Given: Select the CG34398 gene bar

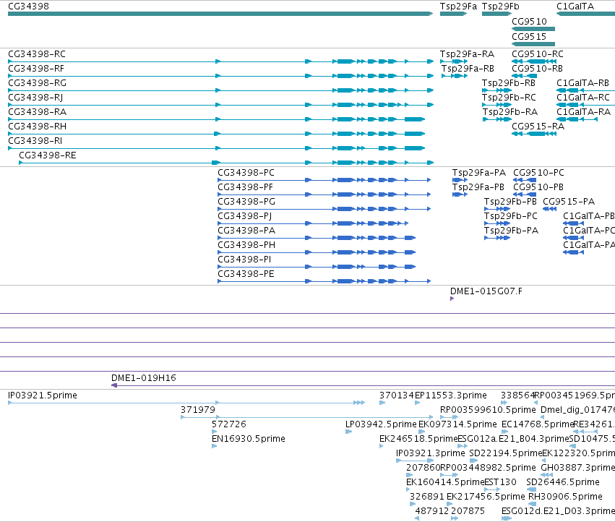Looking at the screenshot, I should [x=220, y=14].
